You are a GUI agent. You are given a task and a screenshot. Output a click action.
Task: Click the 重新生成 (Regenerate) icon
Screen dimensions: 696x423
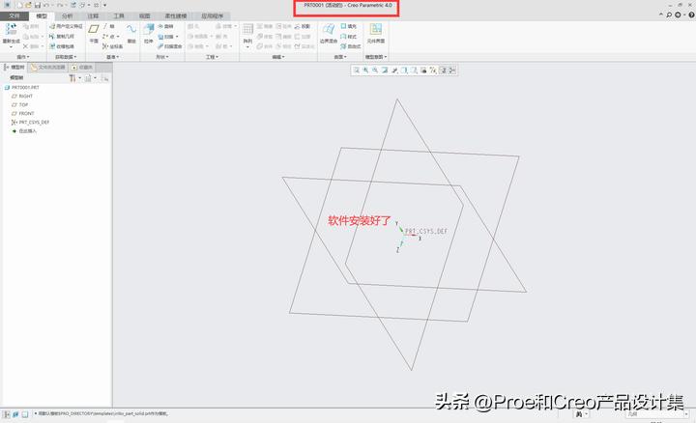coord(11,29)
